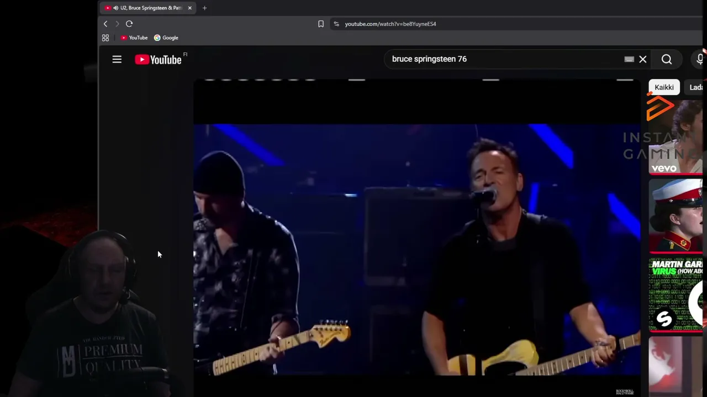Screen dimensions: 707x397
Task: Bookmark this page with the bookmark icon
Action: [321, 24]
